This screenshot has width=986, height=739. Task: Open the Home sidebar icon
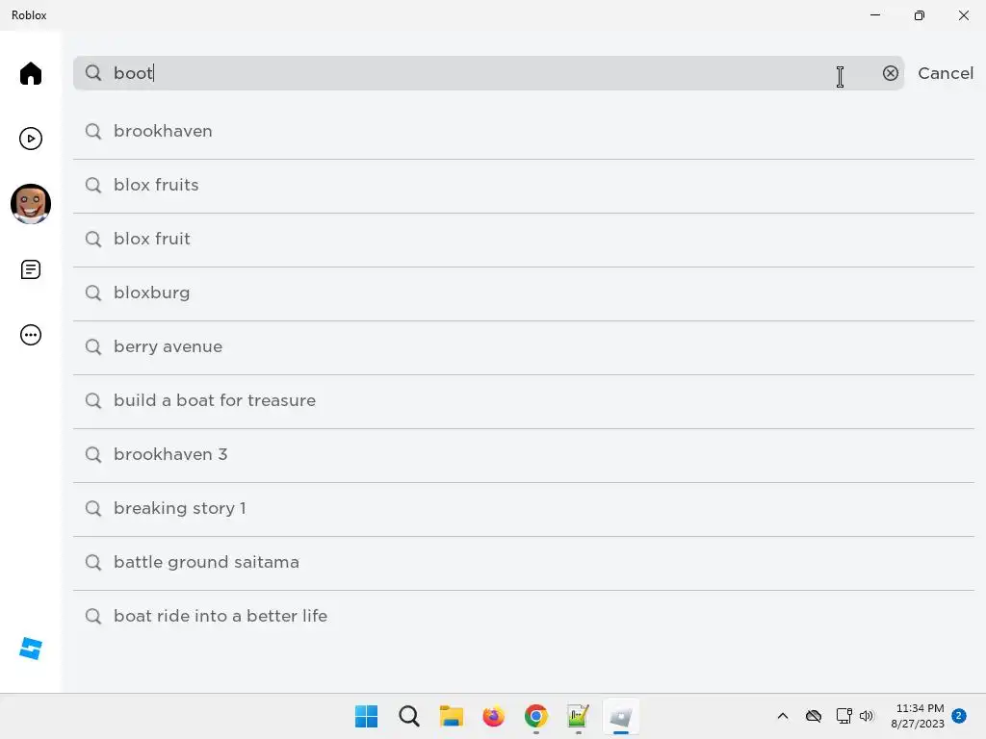coord(30,73)
